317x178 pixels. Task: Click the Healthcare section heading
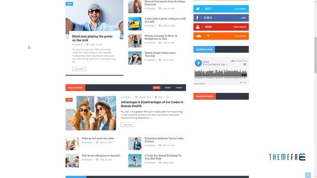coord(75,88)
